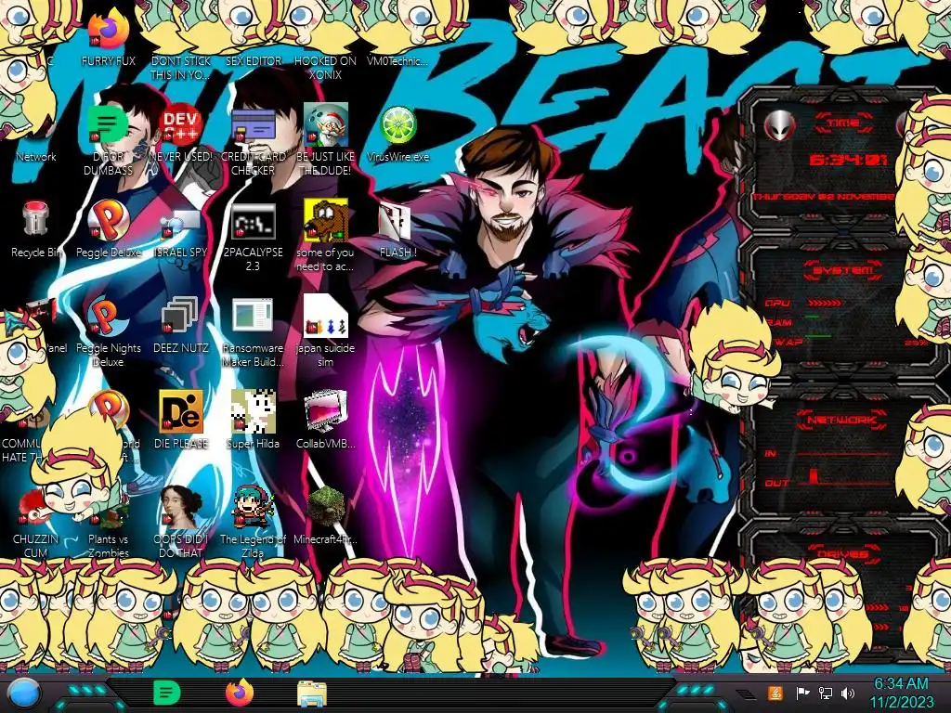The width and height of the screenshot is (951, 713).
Task: Click the Start orb button
Action: coord(23,694)
